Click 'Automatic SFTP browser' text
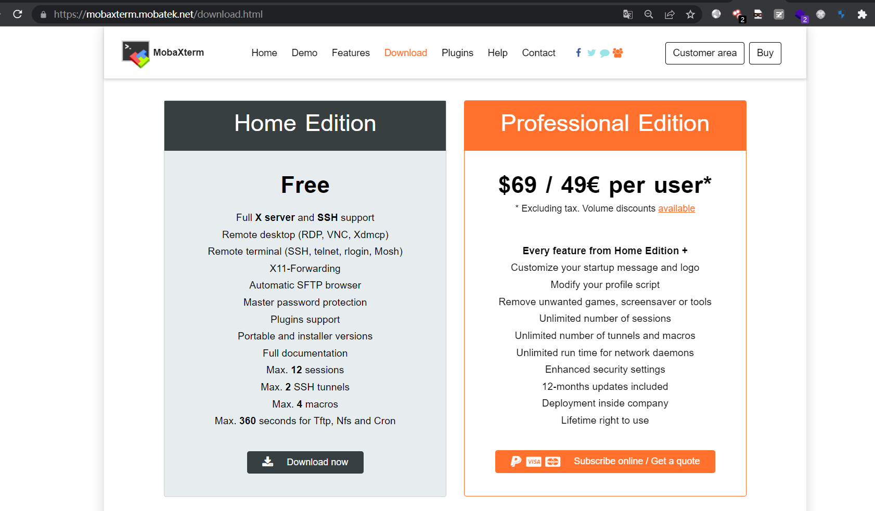 click(x=305, y=285)
